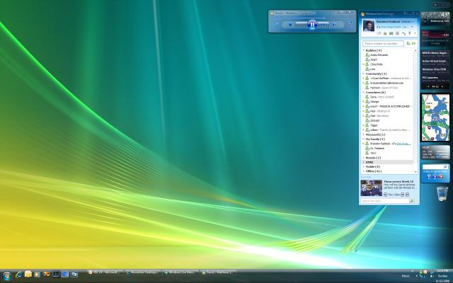Click the contact list scroll down arrow
The height and width of the screenshot is (283, 453).
point(415,172)
